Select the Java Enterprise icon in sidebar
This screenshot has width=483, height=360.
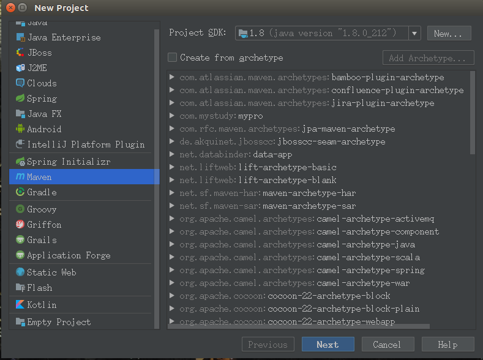[20, 37]
